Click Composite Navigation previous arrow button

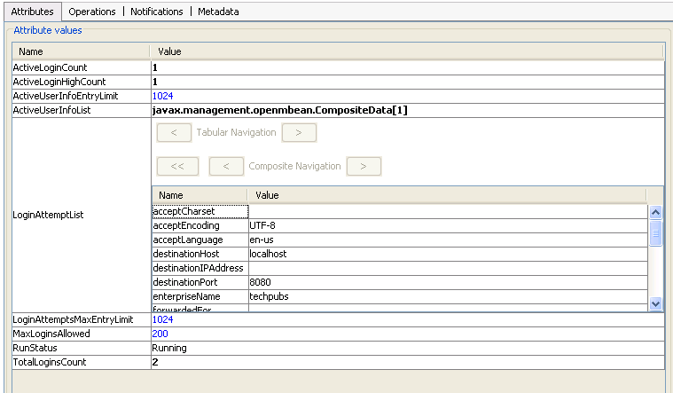(226, 166)
